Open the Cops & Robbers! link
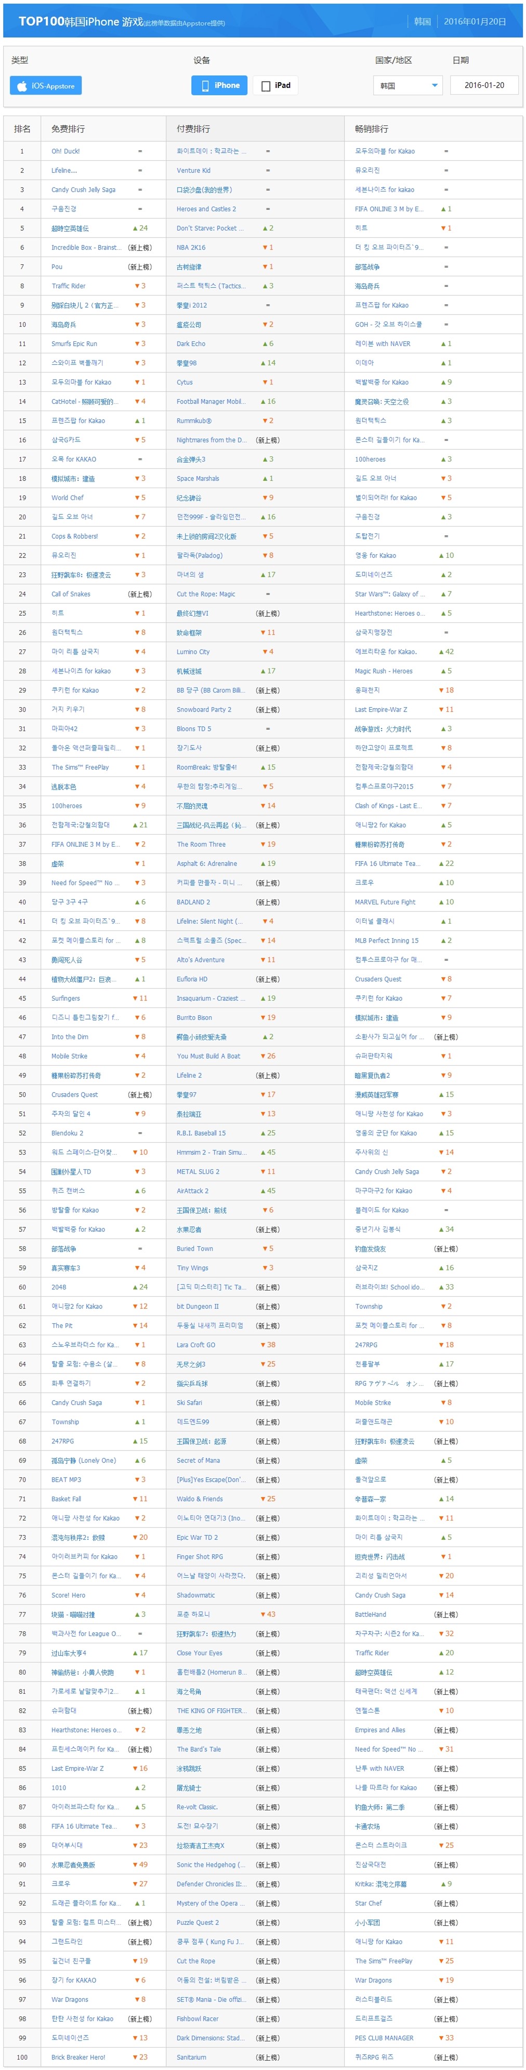Viewport: 526px width, 2070px height. click(x=75, y=537)
